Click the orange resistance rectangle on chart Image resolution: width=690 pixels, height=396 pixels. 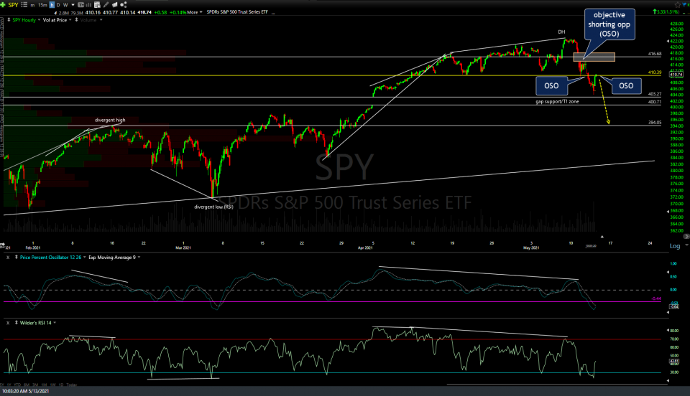pyautogui.click(x=594, y=57)
